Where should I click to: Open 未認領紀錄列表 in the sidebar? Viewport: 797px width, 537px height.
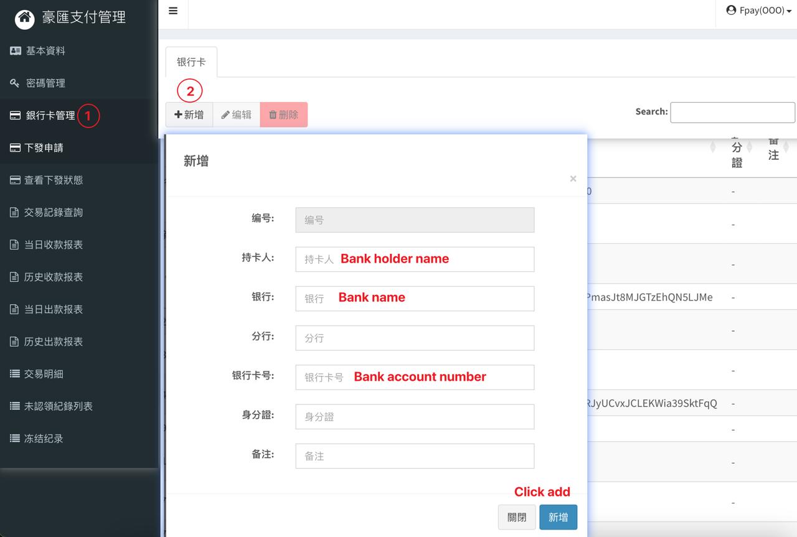tap(58, 406)
